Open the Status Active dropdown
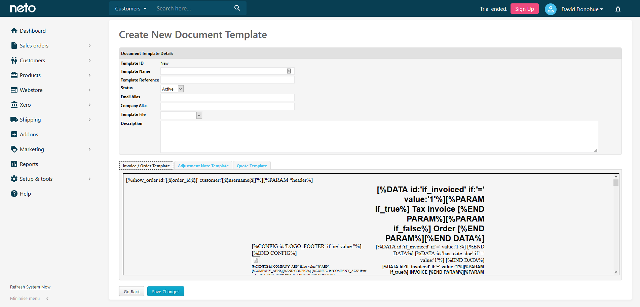The image size is (640, 307). click(x=172, y=89)
